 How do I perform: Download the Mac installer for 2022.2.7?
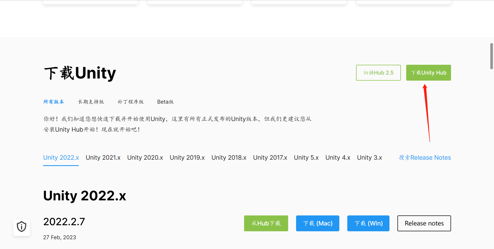[318, 223]
